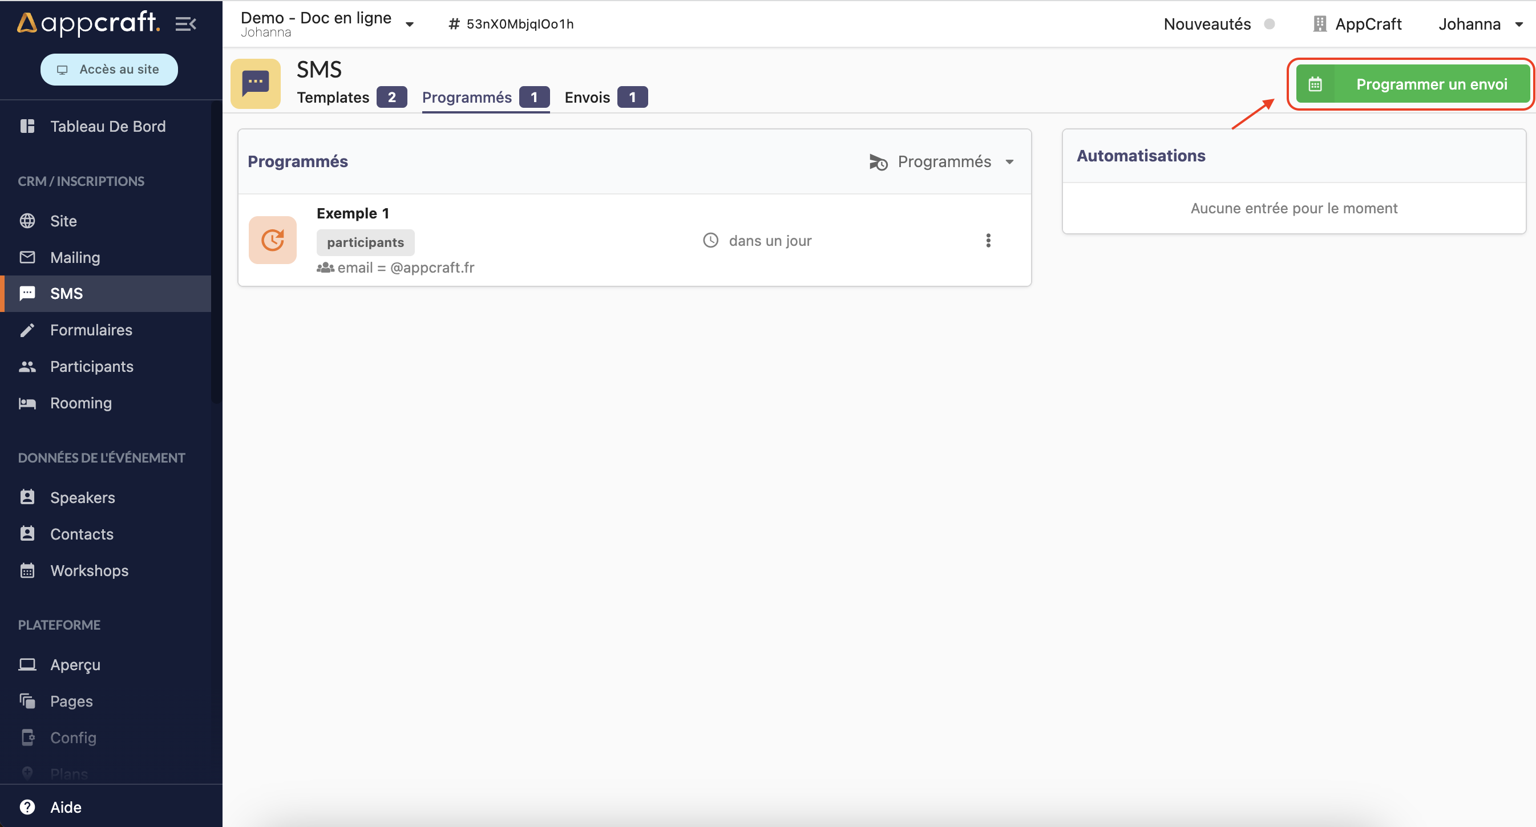Viewport: 1536px width, 827px height.
Task: Click the Nouveautés notification dot
Action: [x=1269, y=24]
